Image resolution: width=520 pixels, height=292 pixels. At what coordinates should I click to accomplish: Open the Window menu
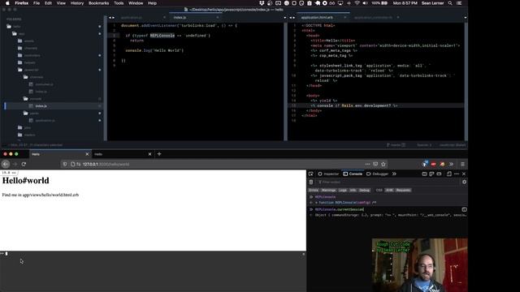(136, 3)
